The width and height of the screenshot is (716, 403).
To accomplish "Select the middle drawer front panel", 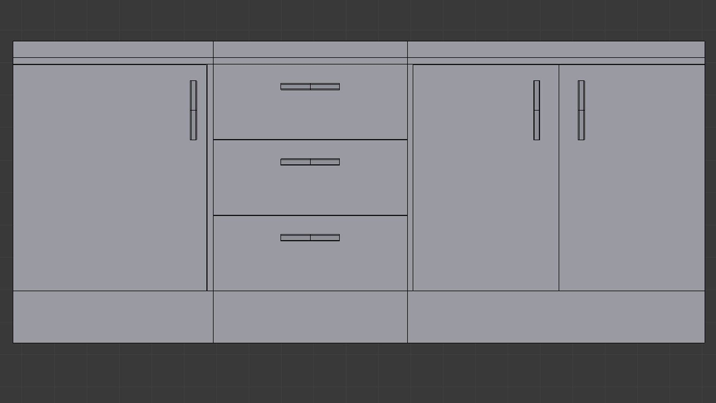I will coord(310,178).
